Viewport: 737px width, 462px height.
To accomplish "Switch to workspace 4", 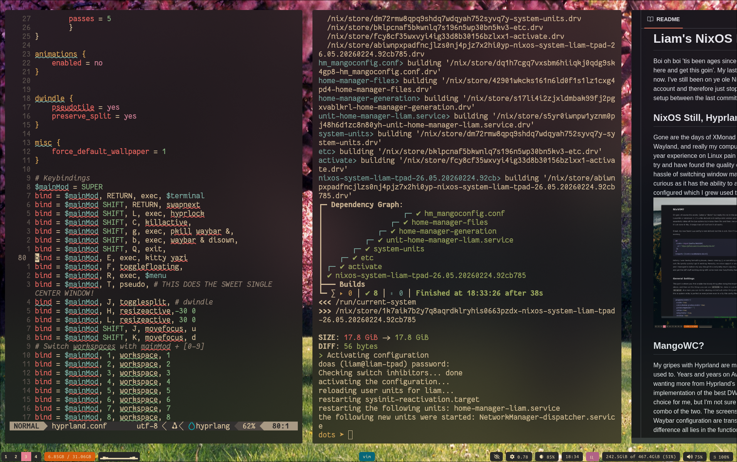I will 36,457.
